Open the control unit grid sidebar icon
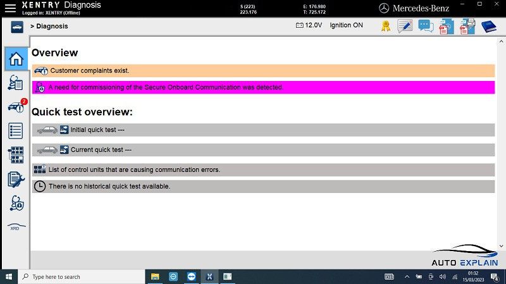The width and height of the screenshot is (506, 284). coord(15,155)
